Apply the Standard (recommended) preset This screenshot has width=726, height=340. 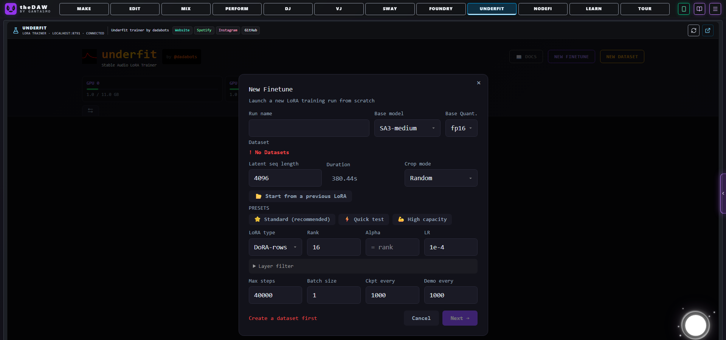point(292,219)
